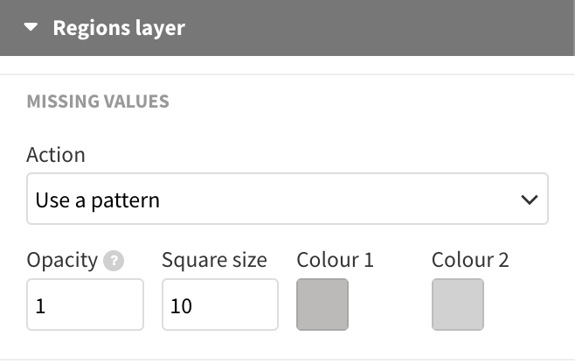575x364 pixels.
Task: Open the Opacity help question mark icon
Action: [x=114, y=261]
